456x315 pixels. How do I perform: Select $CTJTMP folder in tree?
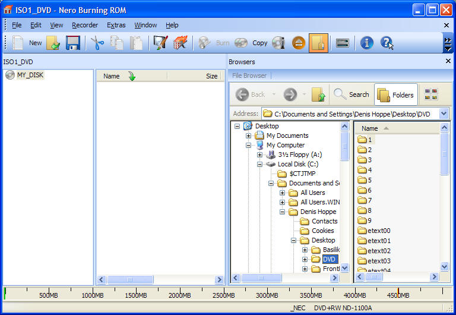pyautogui.click(x=302, y=174)
